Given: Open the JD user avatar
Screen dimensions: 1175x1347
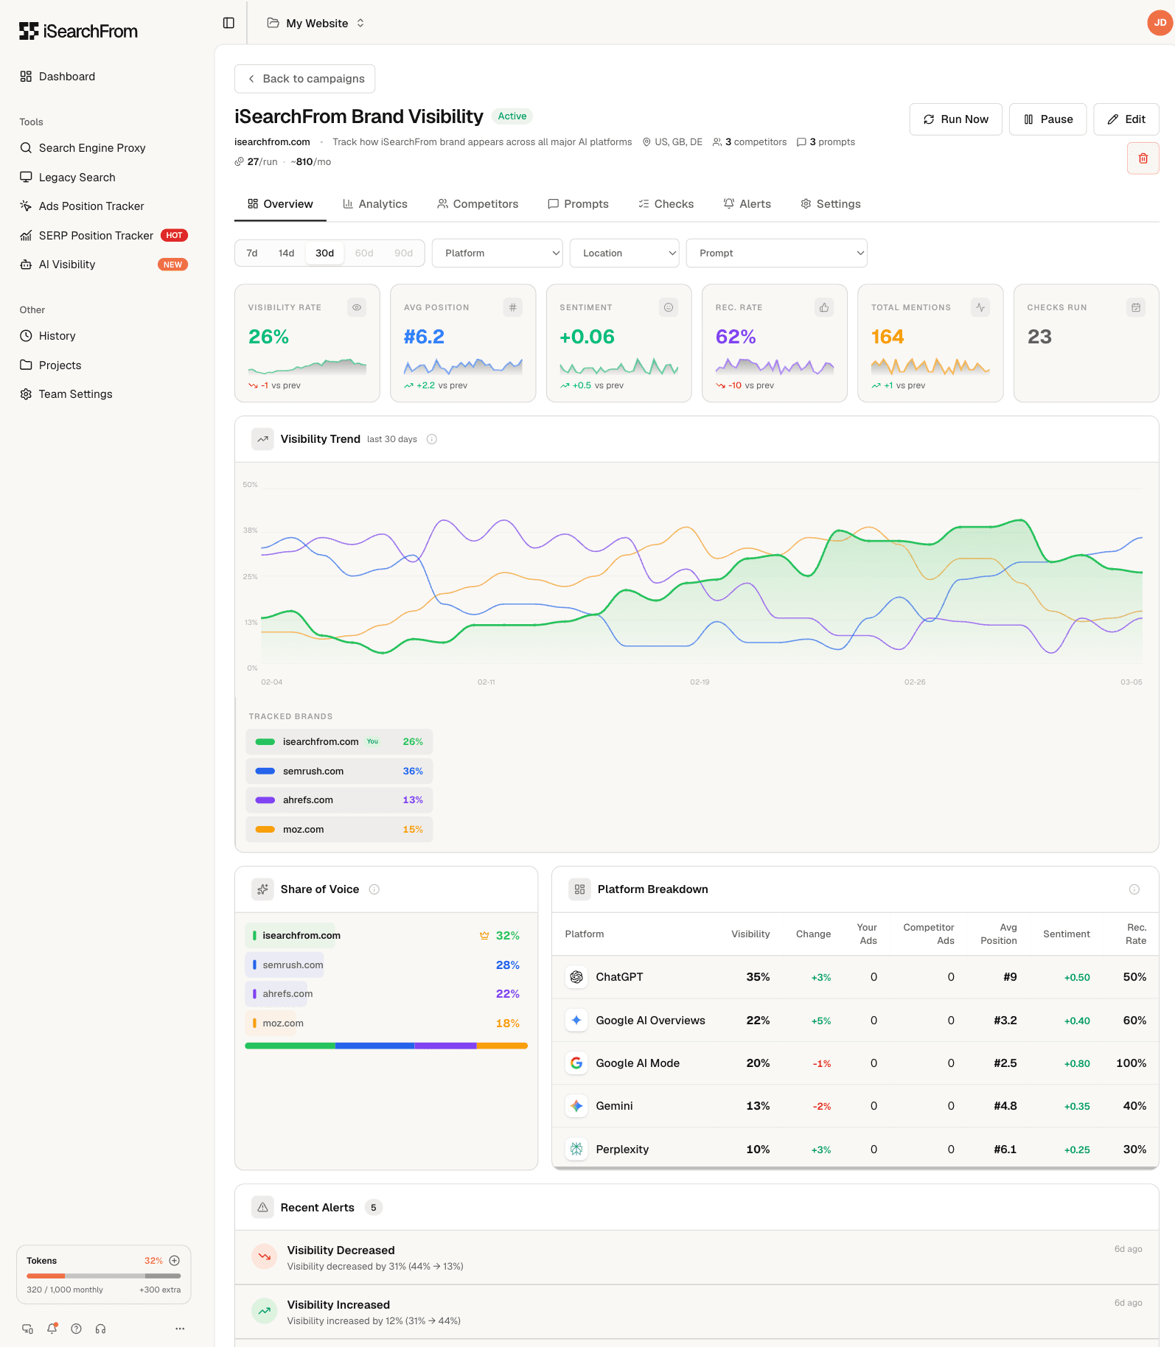Looking at the screenshot, I should coord(1160,23).
